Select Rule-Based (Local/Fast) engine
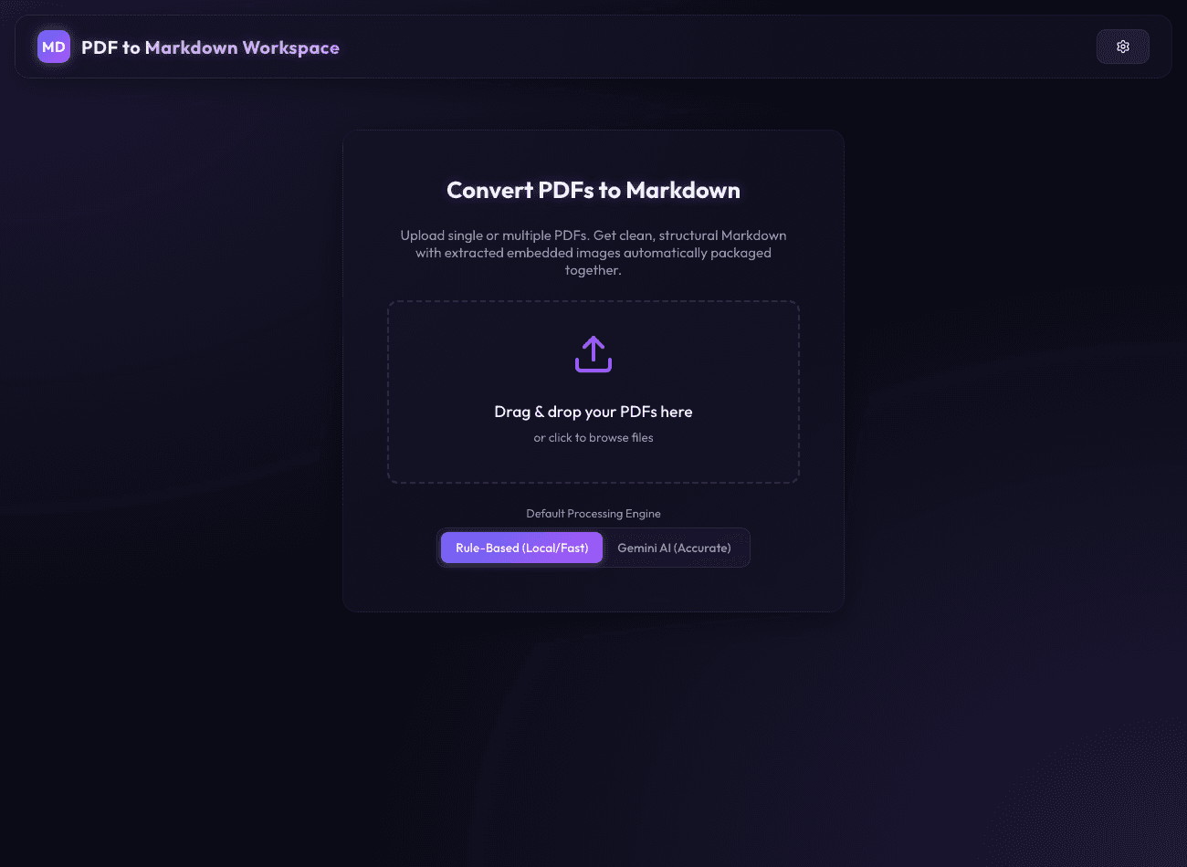The width and height of the screenshot is (1187, 867). coord(521,548)
